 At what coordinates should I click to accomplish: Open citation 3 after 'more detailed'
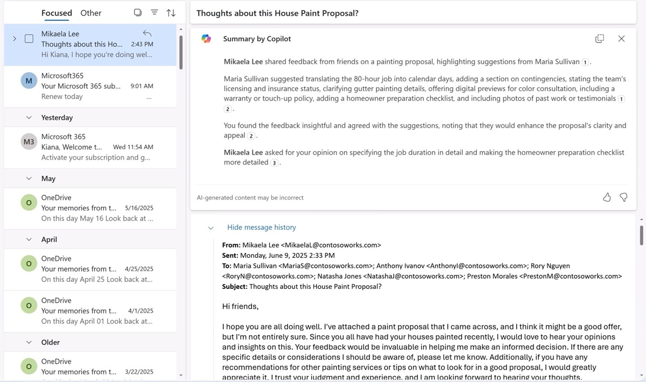point(274,162)
